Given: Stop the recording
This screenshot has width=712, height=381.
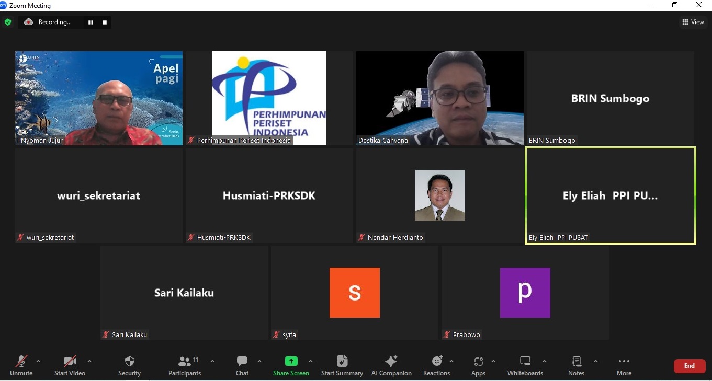Looking at the screenshot, I should coord(105,22).
